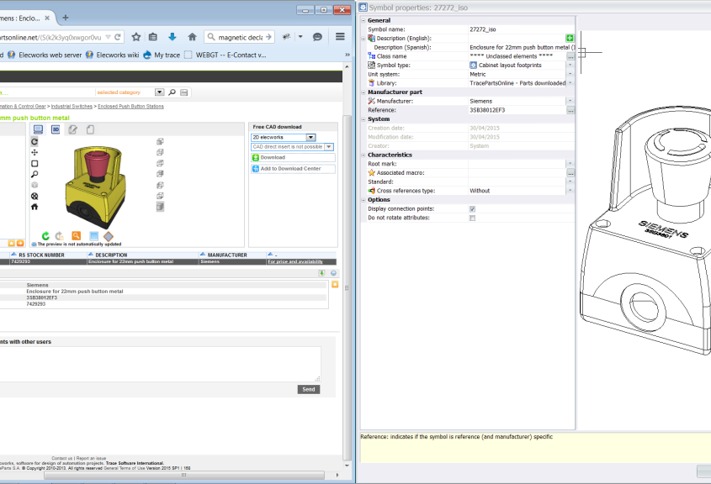Click orange star icon beside Siemens details
711x484 pixels.
coord(335,284)
